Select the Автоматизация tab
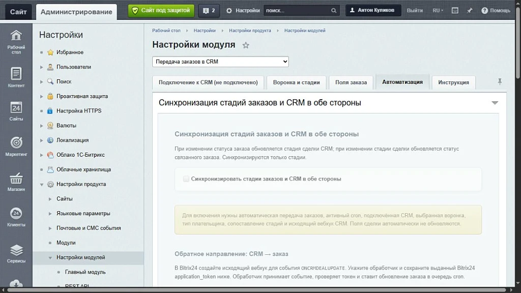 (x=402, y=82)
